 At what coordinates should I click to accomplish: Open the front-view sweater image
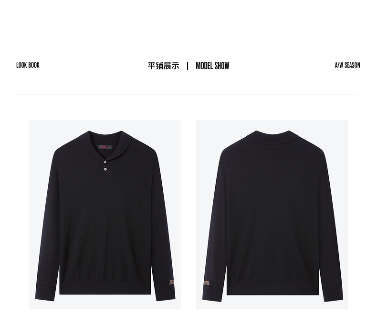(x=105, y=214)
